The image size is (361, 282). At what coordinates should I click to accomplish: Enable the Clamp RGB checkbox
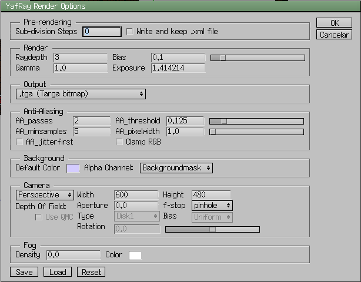119,142
